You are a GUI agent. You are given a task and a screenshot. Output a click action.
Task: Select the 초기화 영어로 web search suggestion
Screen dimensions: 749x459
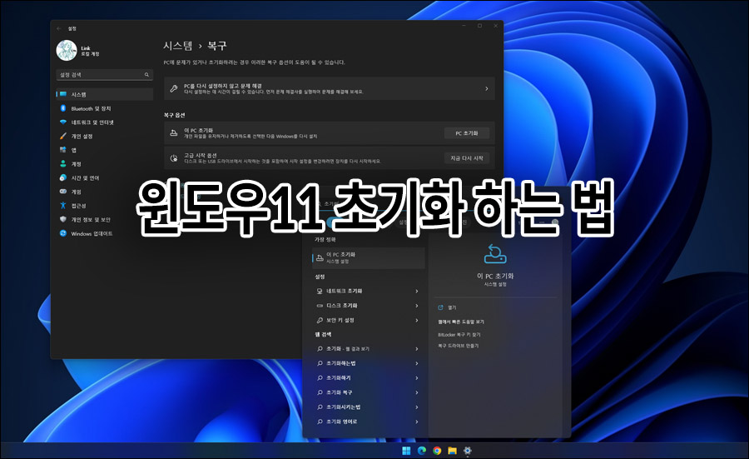(369, 422)
